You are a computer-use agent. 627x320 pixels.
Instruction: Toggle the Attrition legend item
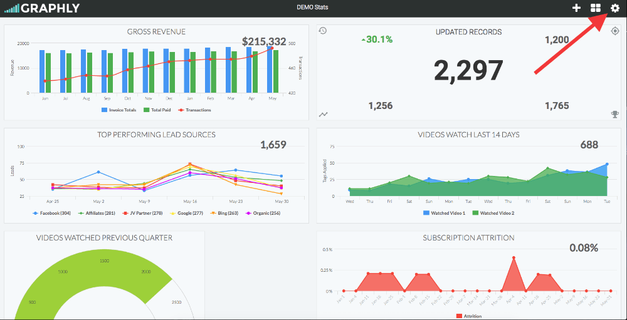pyautogui.click(x=468, y=316)
